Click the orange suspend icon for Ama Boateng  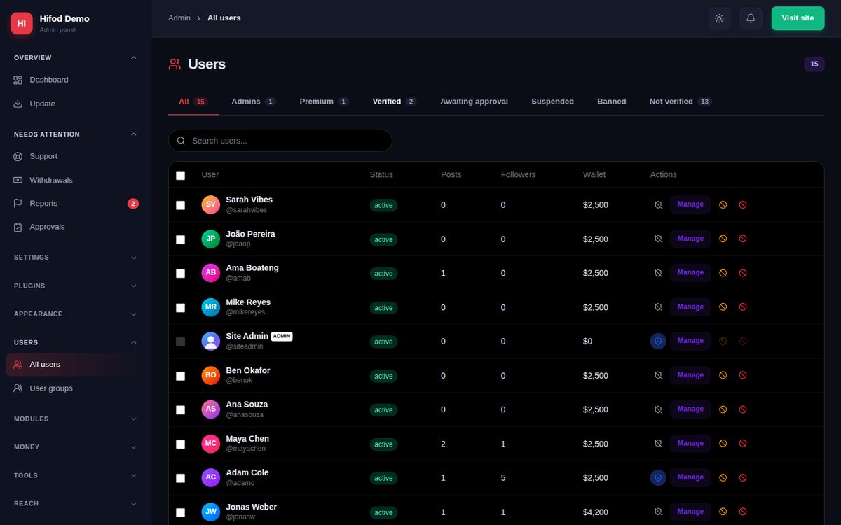click(723, 273)
